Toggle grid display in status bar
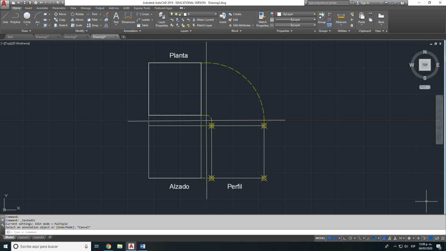The height and width of the screenshot is (251, 446). 330,238
